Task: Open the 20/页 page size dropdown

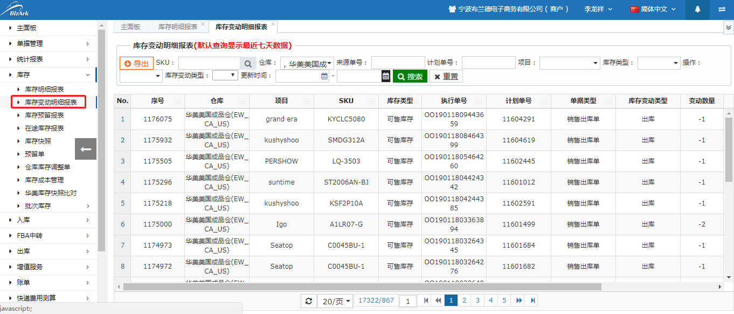Action: pos(336,301)
